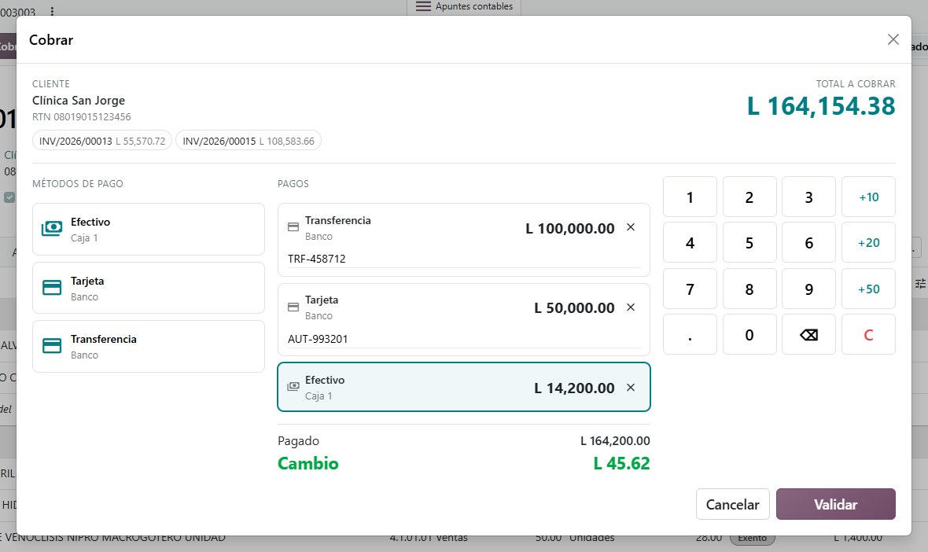The height and width of the screenshot is (552, 928).
Task: Open Apuntes contables tab in background window
Action: coord(464,6)
